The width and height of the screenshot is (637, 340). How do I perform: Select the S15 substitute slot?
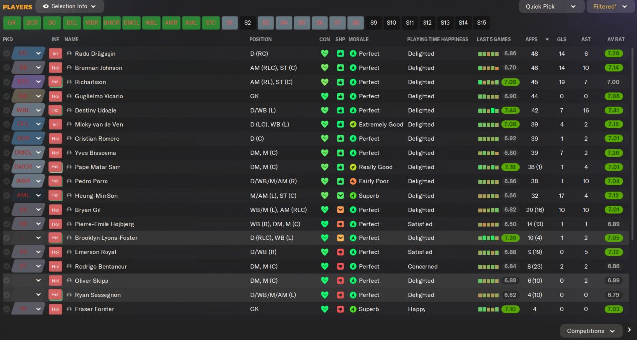481,23
